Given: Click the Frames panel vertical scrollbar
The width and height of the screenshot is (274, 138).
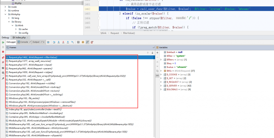Looking at the screenshot, I should (x=154, y=96).
